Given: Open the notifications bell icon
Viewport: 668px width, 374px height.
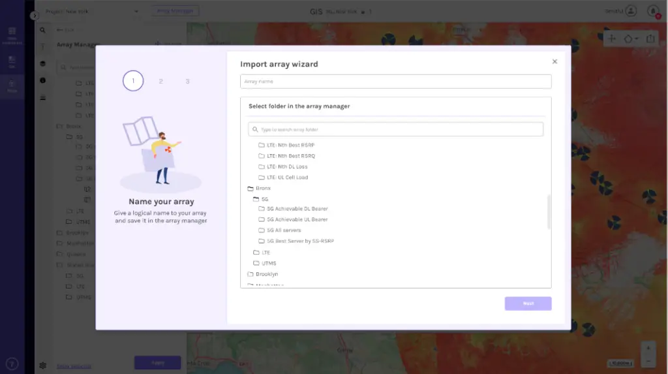Looking at the screenshot, I should pyautogui.click(x=653, y=11).
